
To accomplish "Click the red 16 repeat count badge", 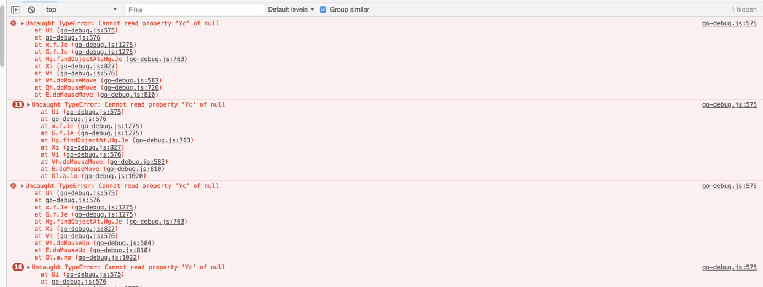I will pyautogui.click(x=18, y=267).
